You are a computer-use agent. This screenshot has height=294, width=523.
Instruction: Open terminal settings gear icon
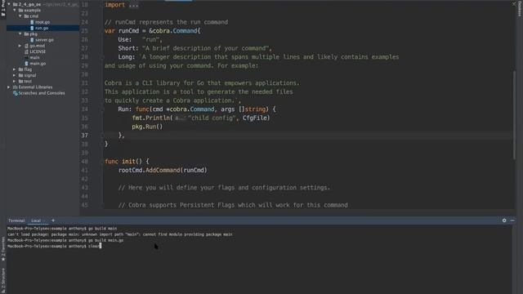pos(504,220)
